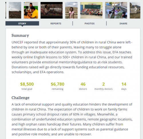Select the girl in pink dress thumbnail
The image size is (143, 139).
71,10
